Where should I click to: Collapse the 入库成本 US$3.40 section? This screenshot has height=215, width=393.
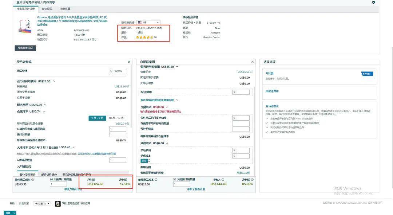74,147
